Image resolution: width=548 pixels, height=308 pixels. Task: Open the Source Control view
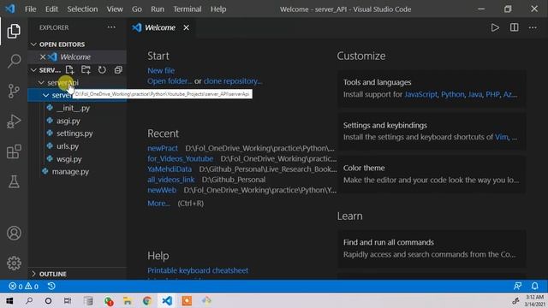point(14,91)
